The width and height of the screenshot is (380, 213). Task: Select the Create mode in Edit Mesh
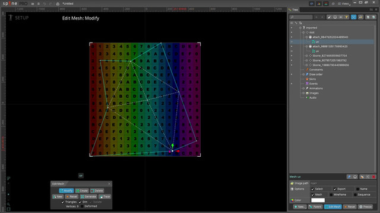82,191
